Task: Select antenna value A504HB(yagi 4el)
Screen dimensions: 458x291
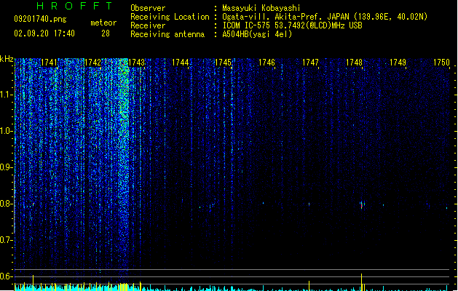Action: point(257,34)
